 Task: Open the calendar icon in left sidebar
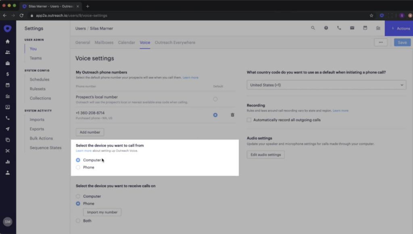tap(8, 85)
